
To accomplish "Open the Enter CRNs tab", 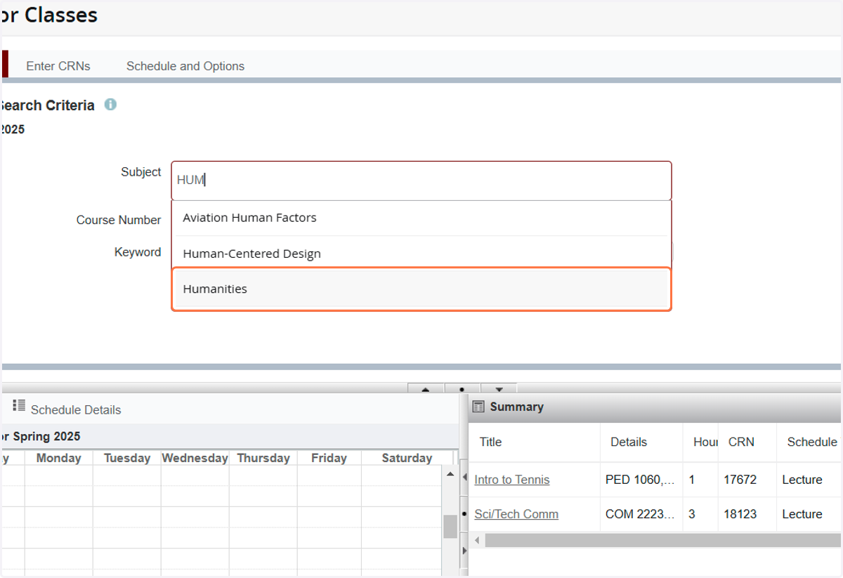I will pos(58,66).
